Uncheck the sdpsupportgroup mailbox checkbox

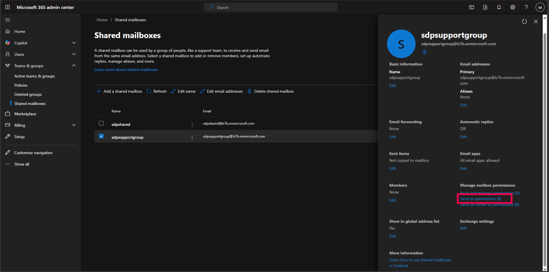(x=101, y=136)
